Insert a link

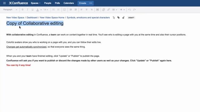click(108, 10)
